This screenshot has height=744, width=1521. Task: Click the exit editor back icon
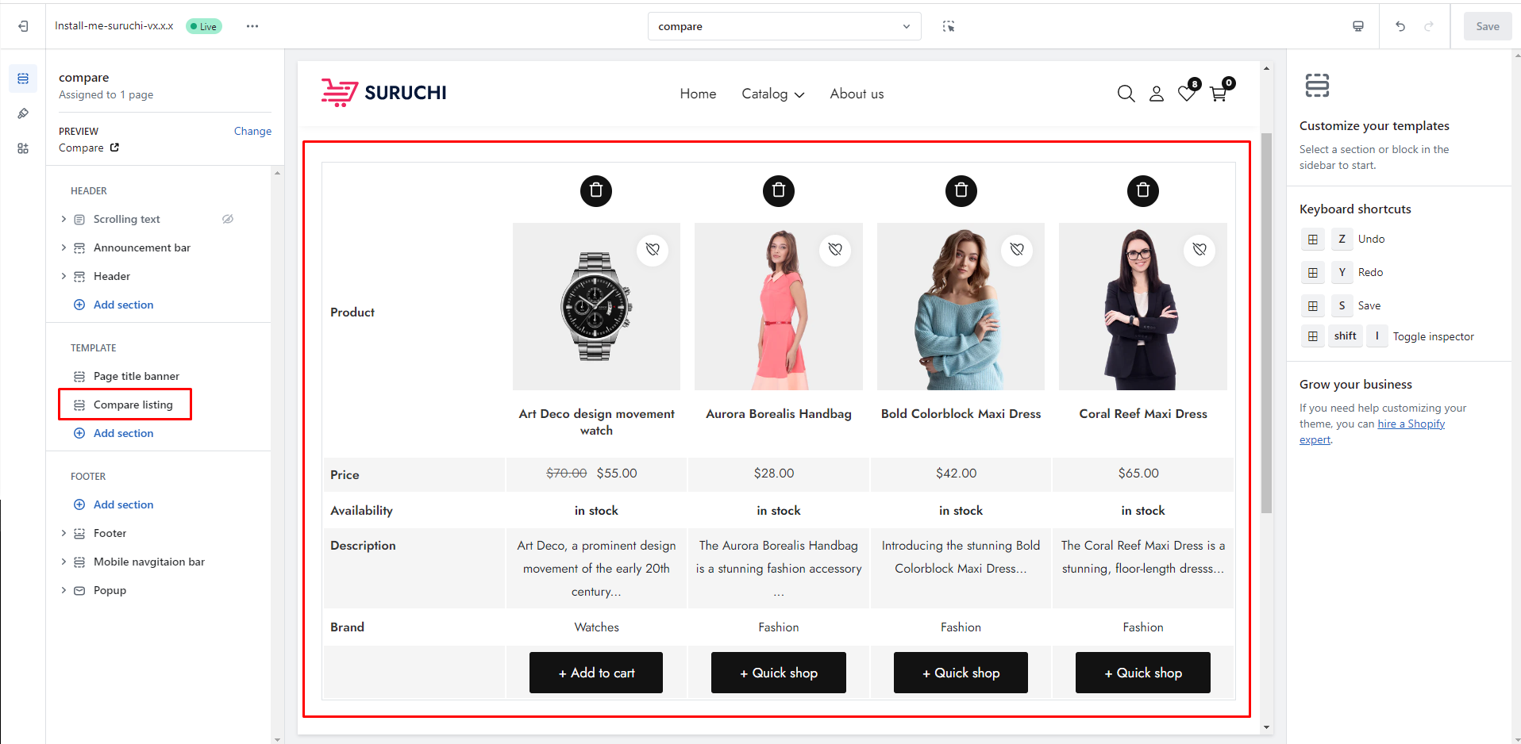pos(23,26)
